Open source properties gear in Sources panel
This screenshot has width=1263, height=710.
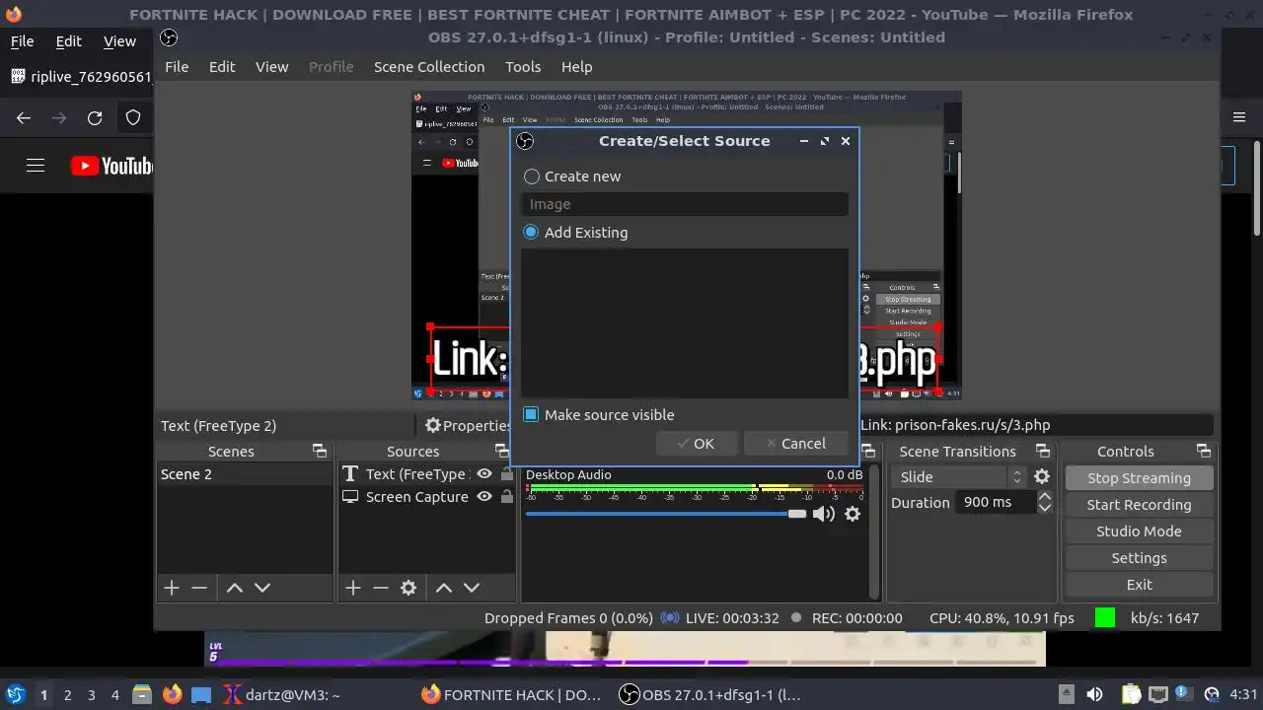pos(409,588)
